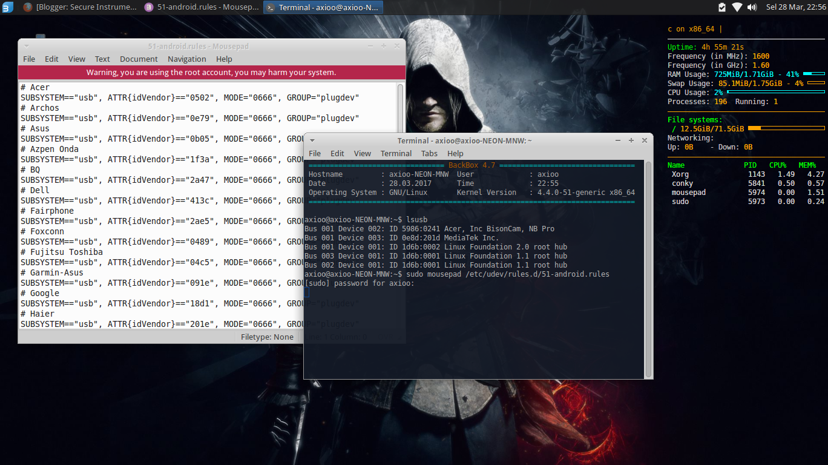Open the Tabs menu in Terminal

[x=429, y=153]
